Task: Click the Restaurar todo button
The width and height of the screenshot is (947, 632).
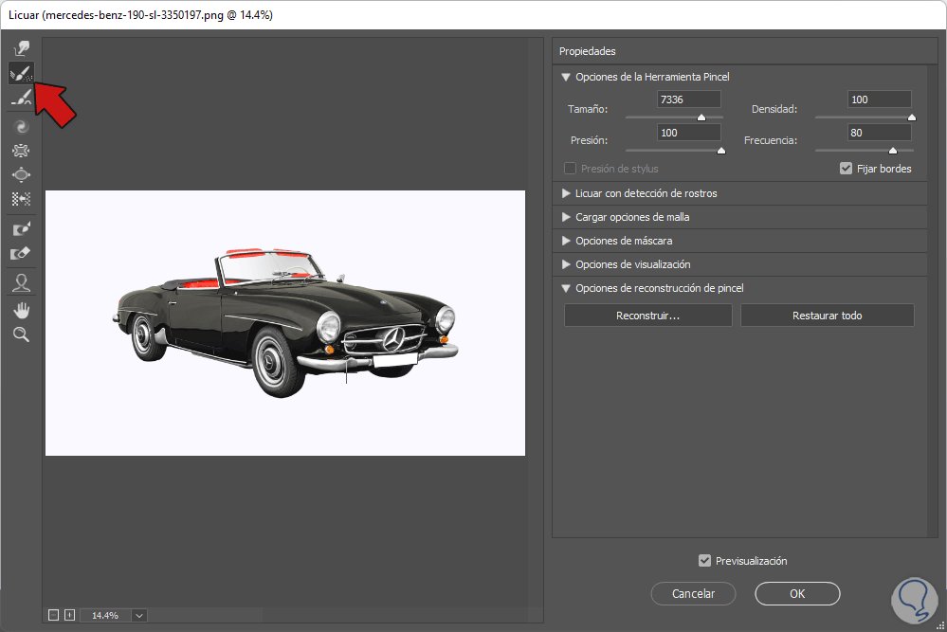Action: [827, 316]
